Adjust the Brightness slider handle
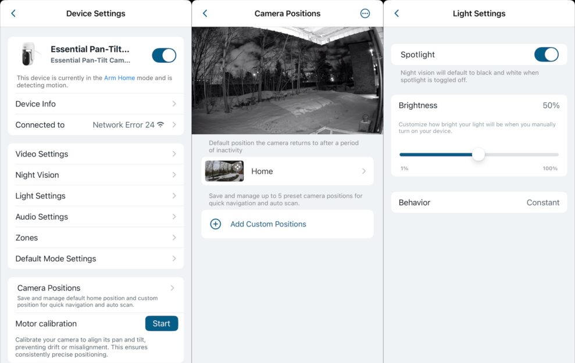Image resolution: width=575 pixels, height=363 pixels. pos(478,154)
